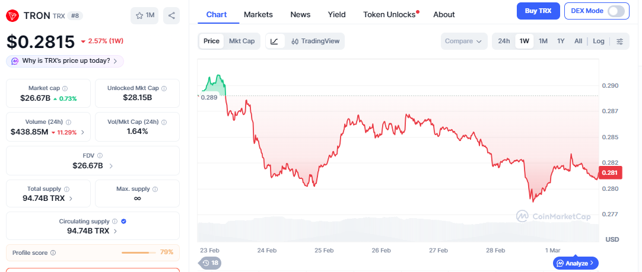Click the info icon beside Market cap
The image size is (642, 272).
pos(65,88)
